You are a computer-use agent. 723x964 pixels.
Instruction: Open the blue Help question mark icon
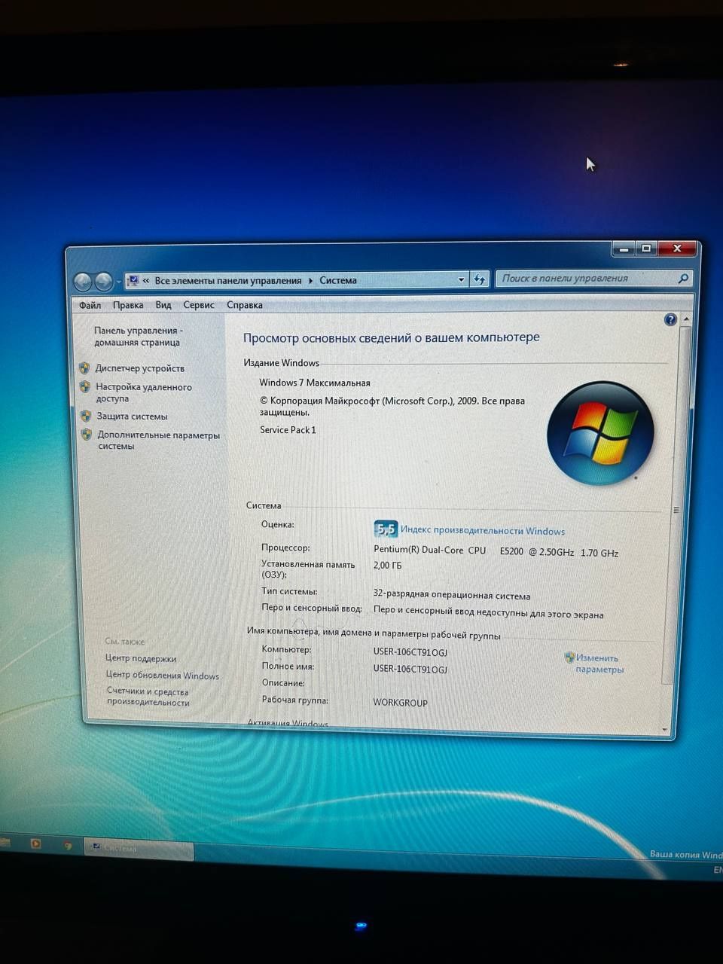tap(670, 319)
